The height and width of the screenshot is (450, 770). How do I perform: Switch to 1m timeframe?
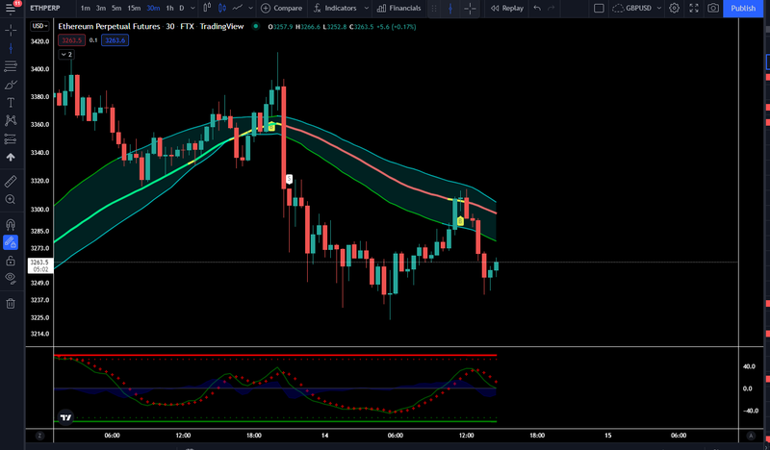[86, 8]
